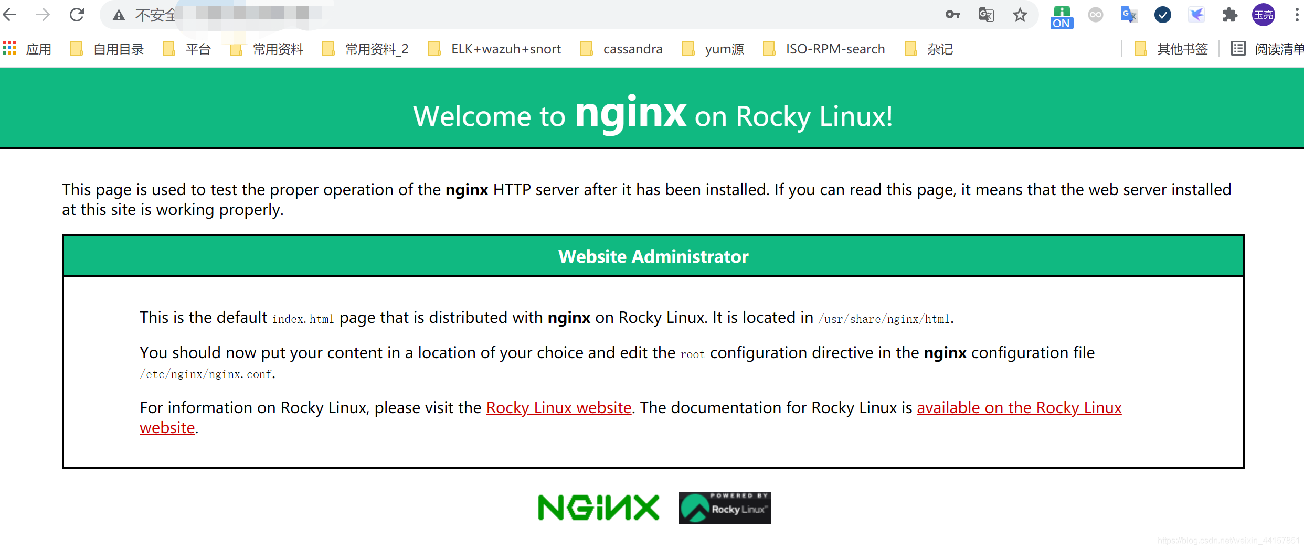Open the saved passwords key icon

(952, 15)
